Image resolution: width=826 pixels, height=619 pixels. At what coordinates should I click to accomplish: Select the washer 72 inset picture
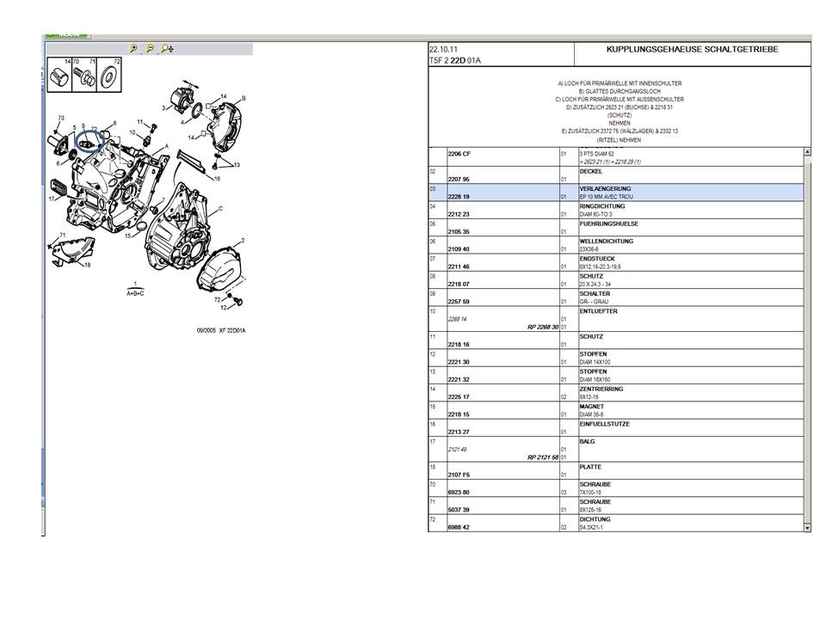[110, 77]
